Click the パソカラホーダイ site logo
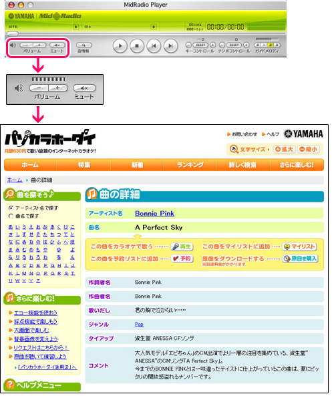 click(50, 138)
